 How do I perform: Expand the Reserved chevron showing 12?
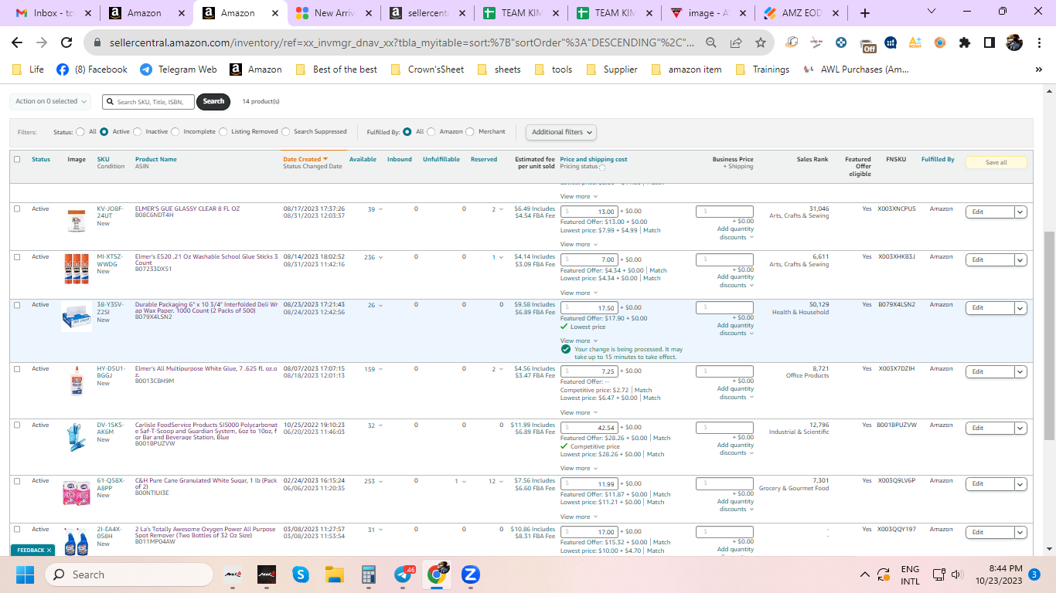tap(502, 482)
